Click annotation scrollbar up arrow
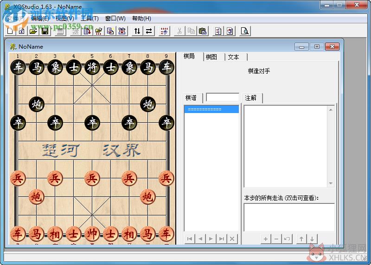 click(331, 110)
